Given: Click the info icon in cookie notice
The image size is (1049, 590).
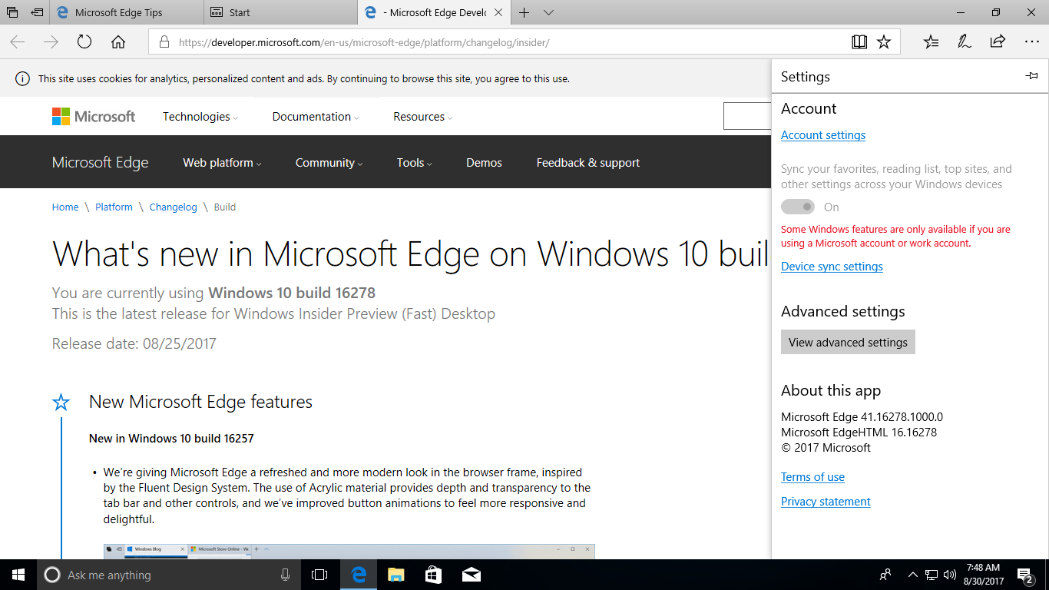Looking at the screenshot, I should click(x=23, y=78).
